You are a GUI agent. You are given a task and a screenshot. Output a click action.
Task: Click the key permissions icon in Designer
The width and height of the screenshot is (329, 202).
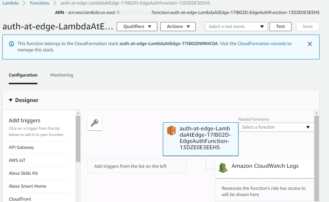pos(95,123)
